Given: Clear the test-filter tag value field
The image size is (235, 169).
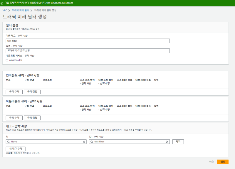Looking at the screenshot, I should click(x=167, y=142).
